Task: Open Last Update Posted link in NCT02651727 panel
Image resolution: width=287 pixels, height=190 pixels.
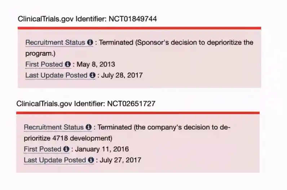Action: click(55, 160)
